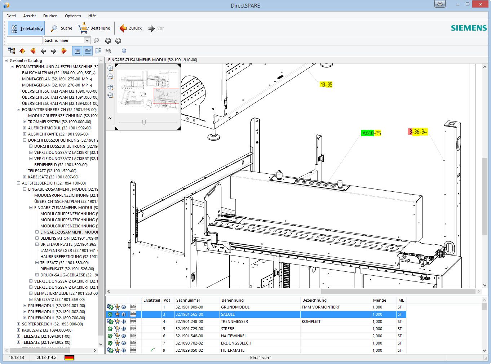This screenshot has width=491, height=364.
Task: Toggle the thumbnail grid view button
Action: [108, 51]
